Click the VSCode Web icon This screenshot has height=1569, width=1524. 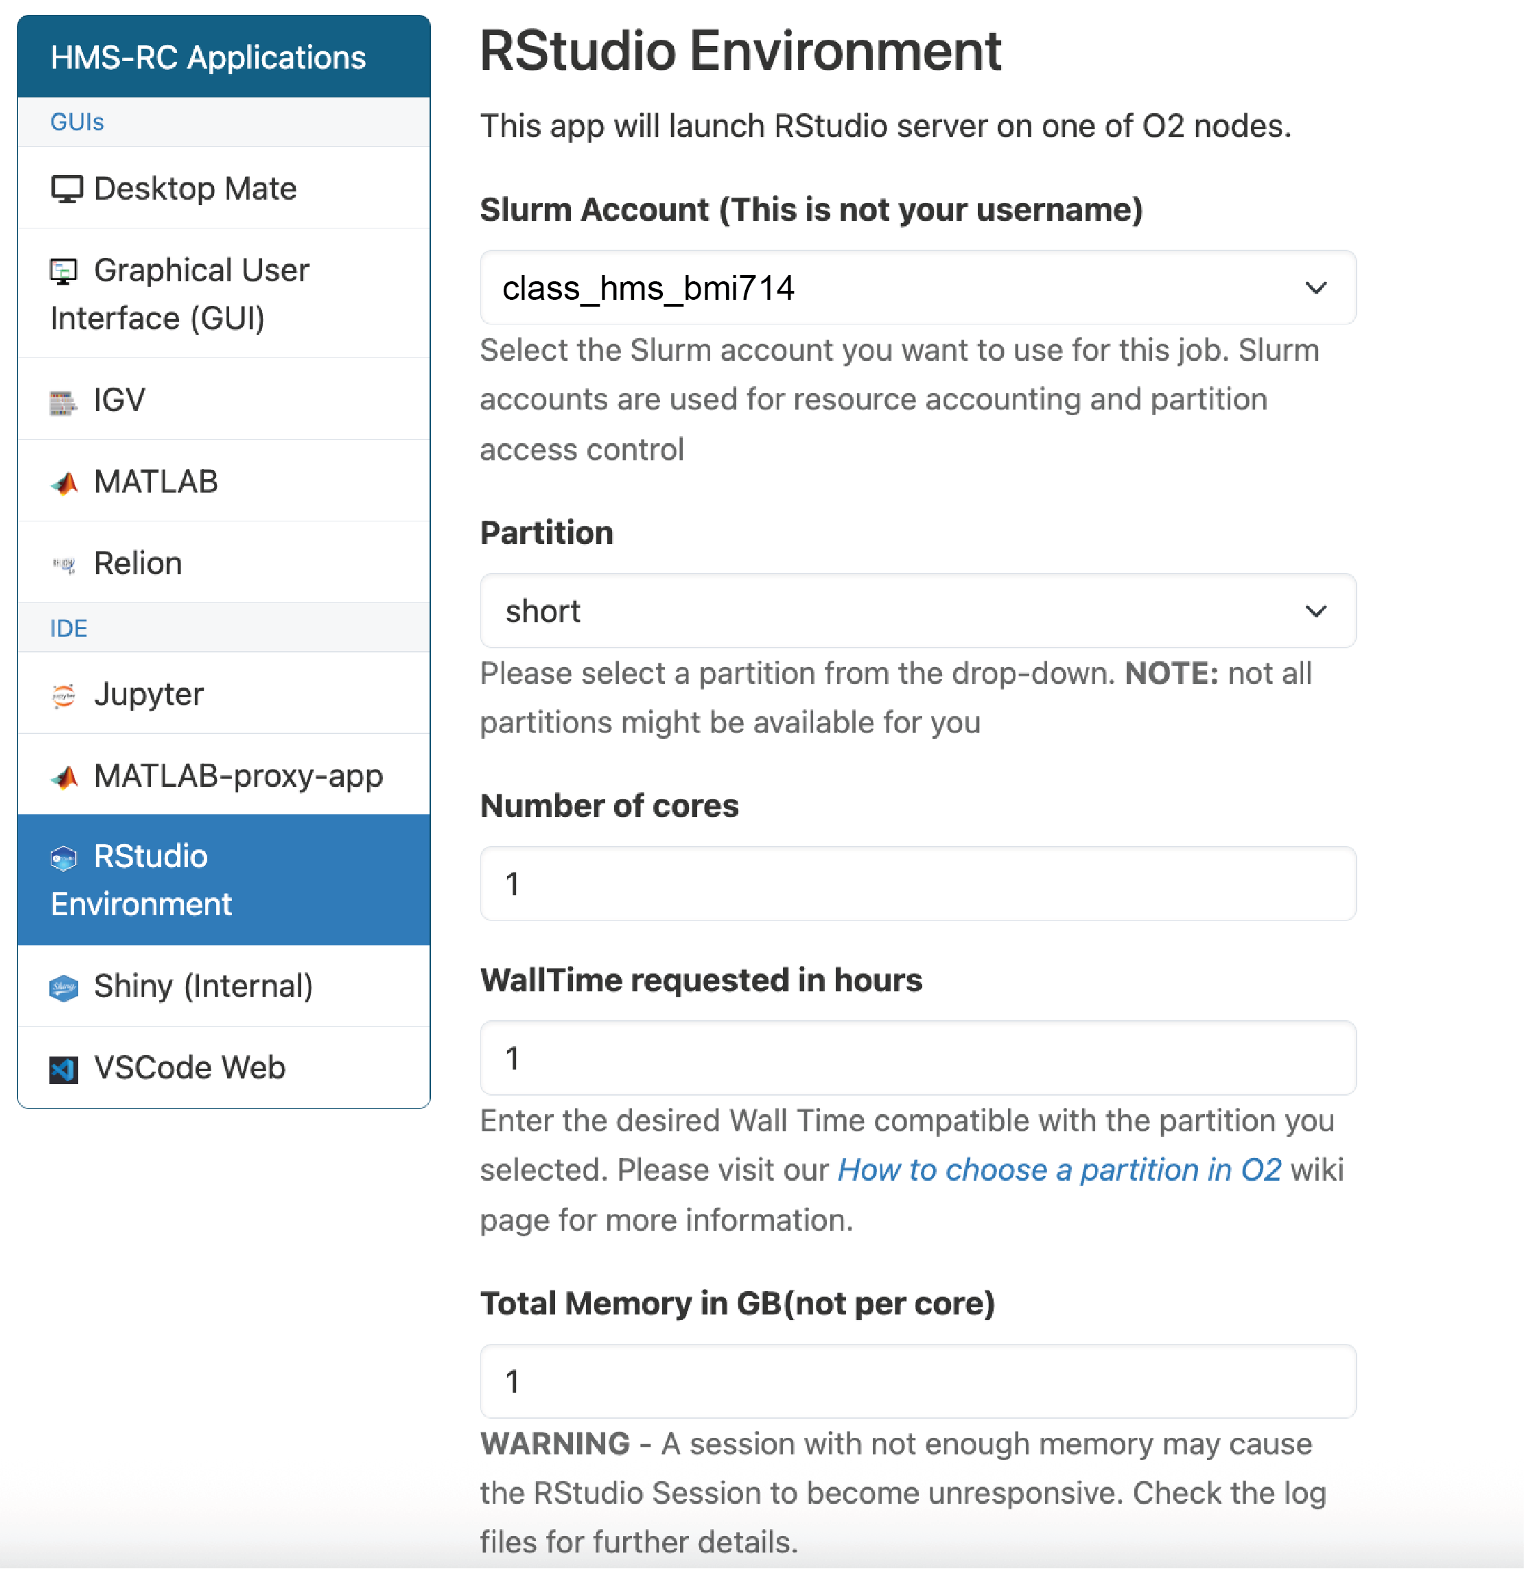click(x=63, y=1070)
